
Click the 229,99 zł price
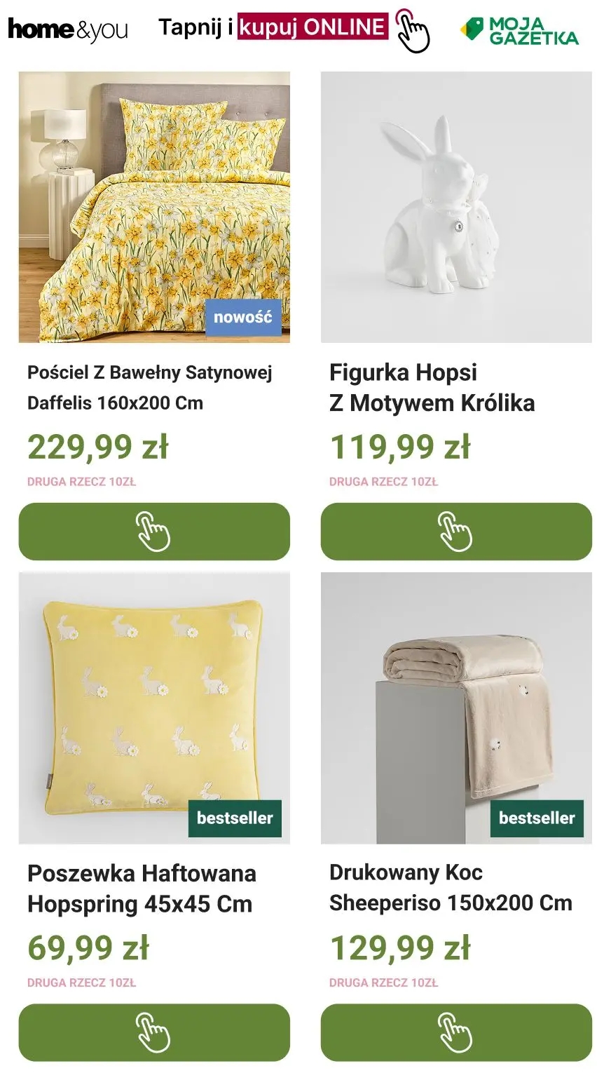tap(98, 447)
